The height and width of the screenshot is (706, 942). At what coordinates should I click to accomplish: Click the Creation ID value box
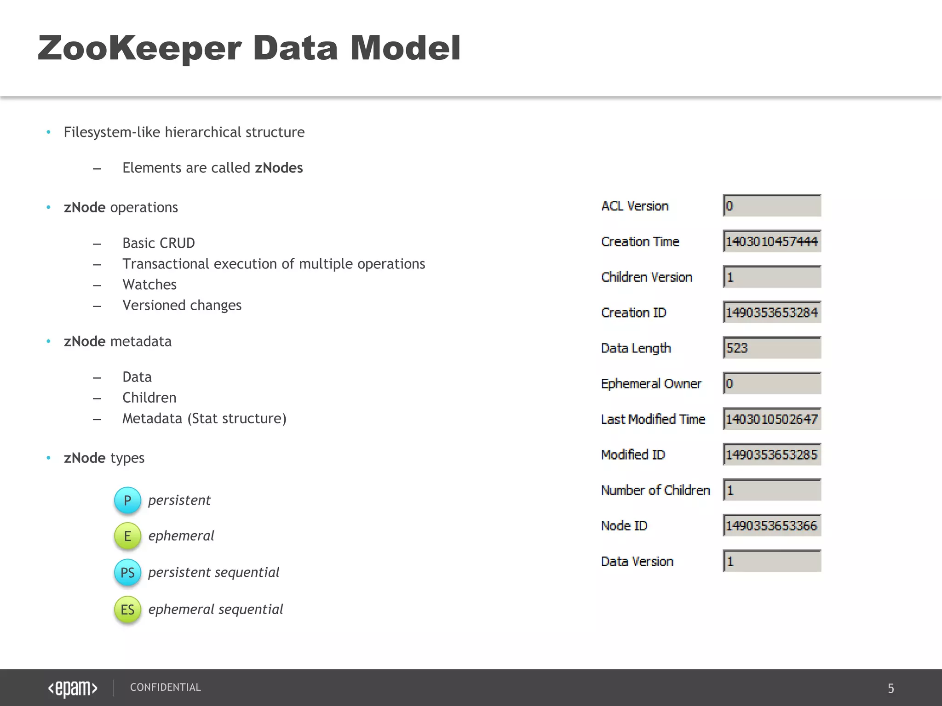coord(772,313)
